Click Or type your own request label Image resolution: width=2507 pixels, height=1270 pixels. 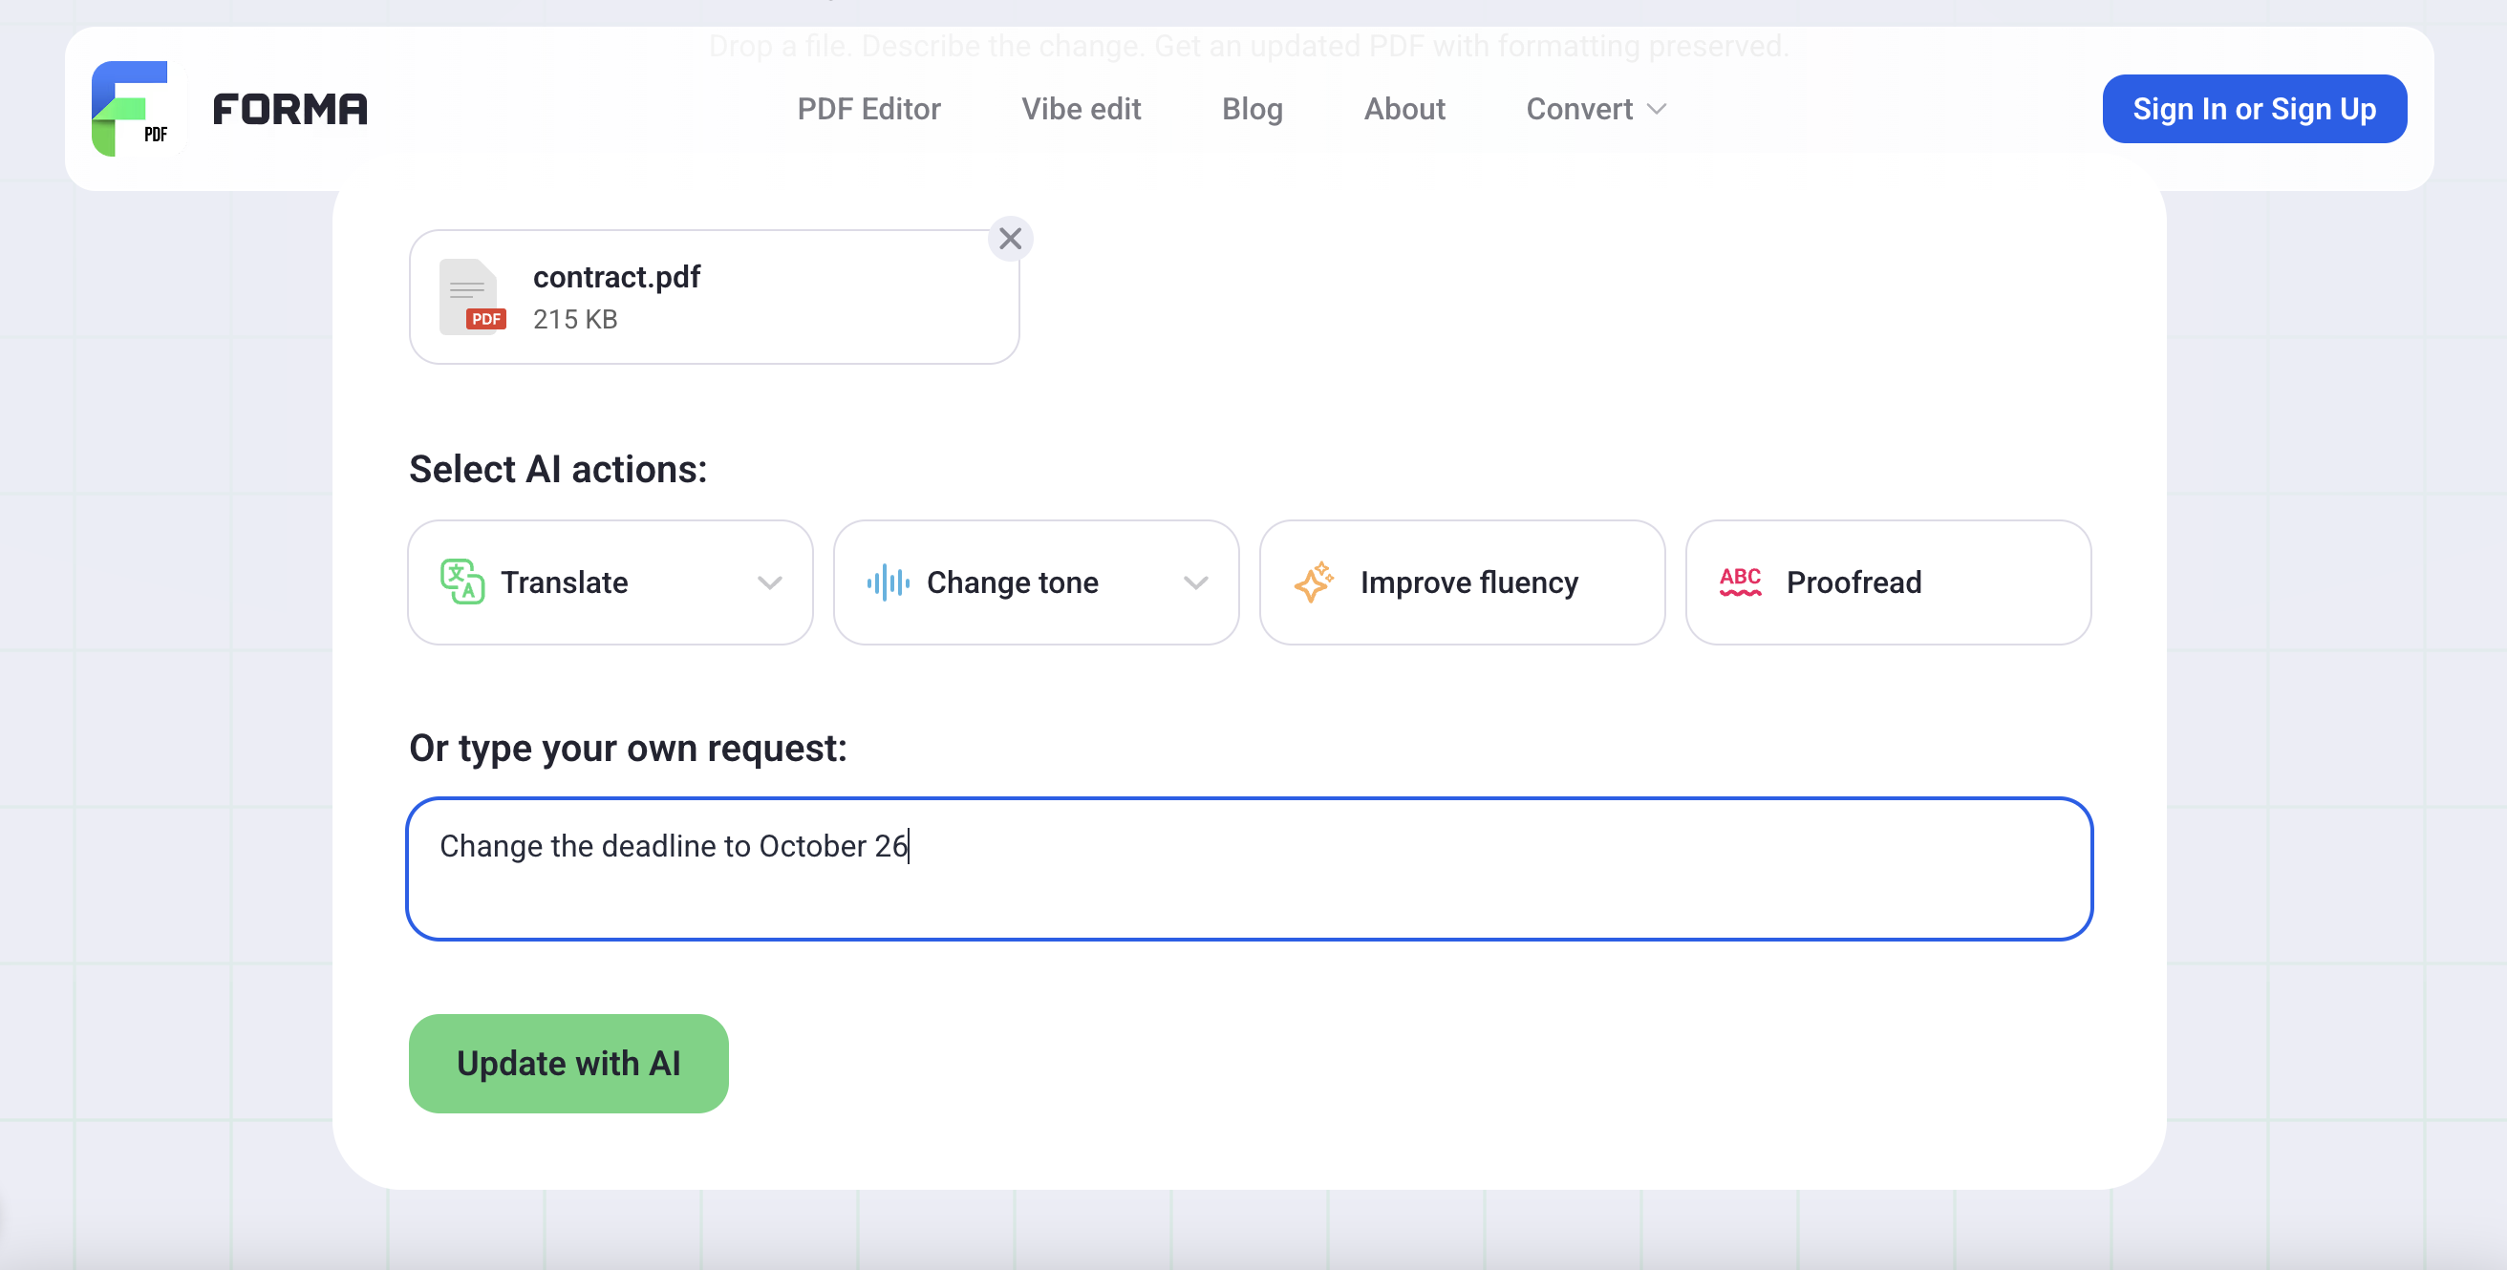[628, 748]
